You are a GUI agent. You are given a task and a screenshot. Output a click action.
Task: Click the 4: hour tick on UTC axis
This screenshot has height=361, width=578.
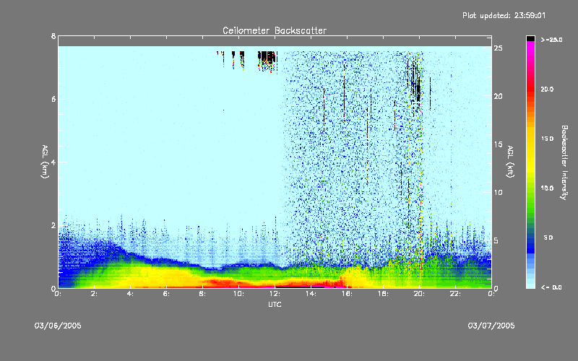(131, 294)
